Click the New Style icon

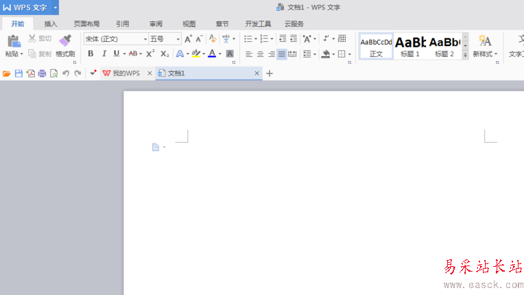click(485, 40)
